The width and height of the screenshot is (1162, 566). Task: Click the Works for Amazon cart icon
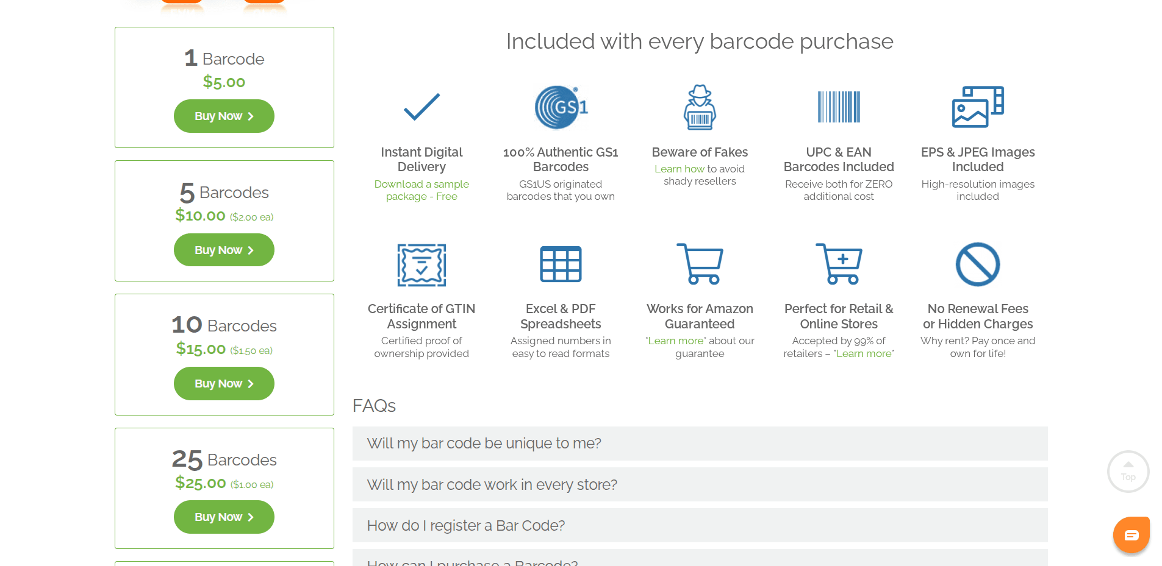[700, 264]
